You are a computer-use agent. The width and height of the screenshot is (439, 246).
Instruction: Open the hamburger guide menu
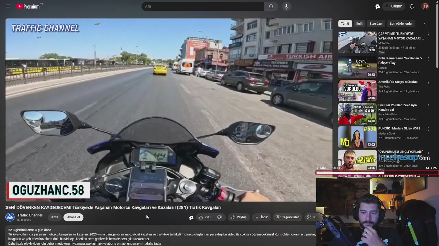pyautogui.click(x=8, y=6)
